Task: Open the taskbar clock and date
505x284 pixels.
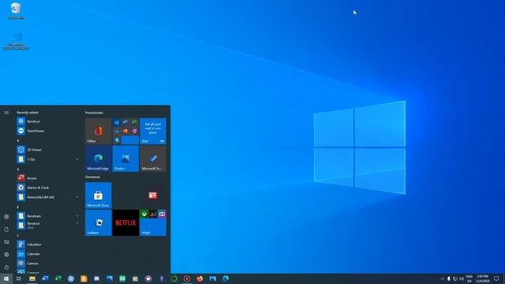Action: [x=482, y=278]
